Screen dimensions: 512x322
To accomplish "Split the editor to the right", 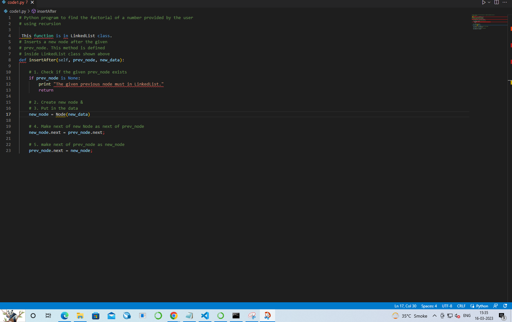I will pos(496,3).
